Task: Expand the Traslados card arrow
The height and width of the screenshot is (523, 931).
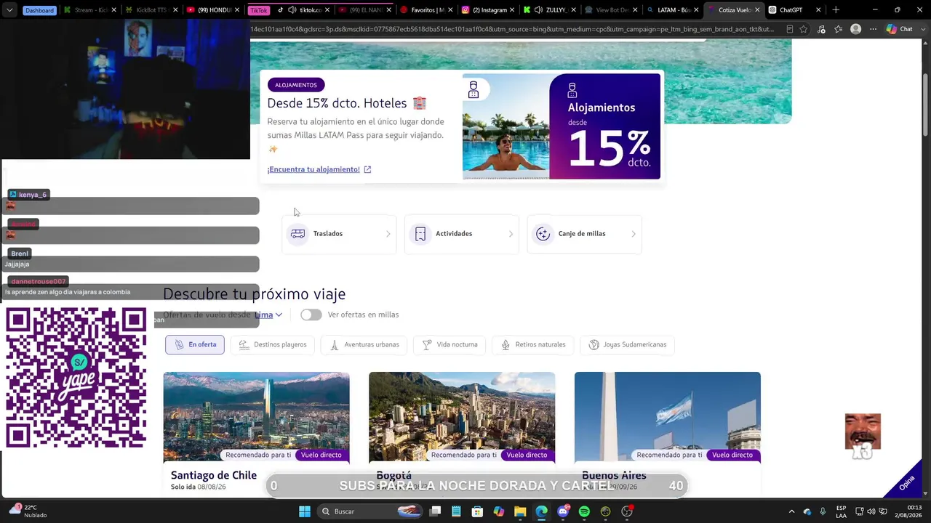Action: [388, 234]
